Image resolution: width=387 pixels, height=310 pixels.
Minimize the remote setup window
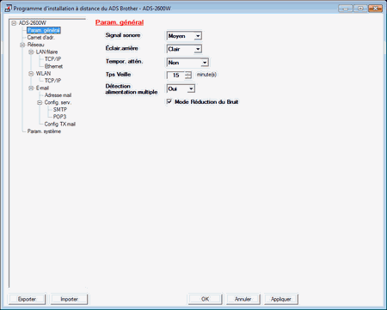click(346, 9)
